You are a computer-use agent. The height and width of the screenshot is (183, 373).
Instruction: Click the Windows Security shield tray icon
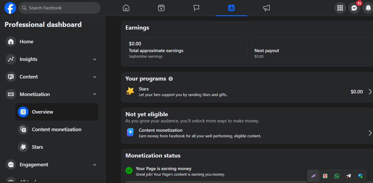(x=360, y=176)
